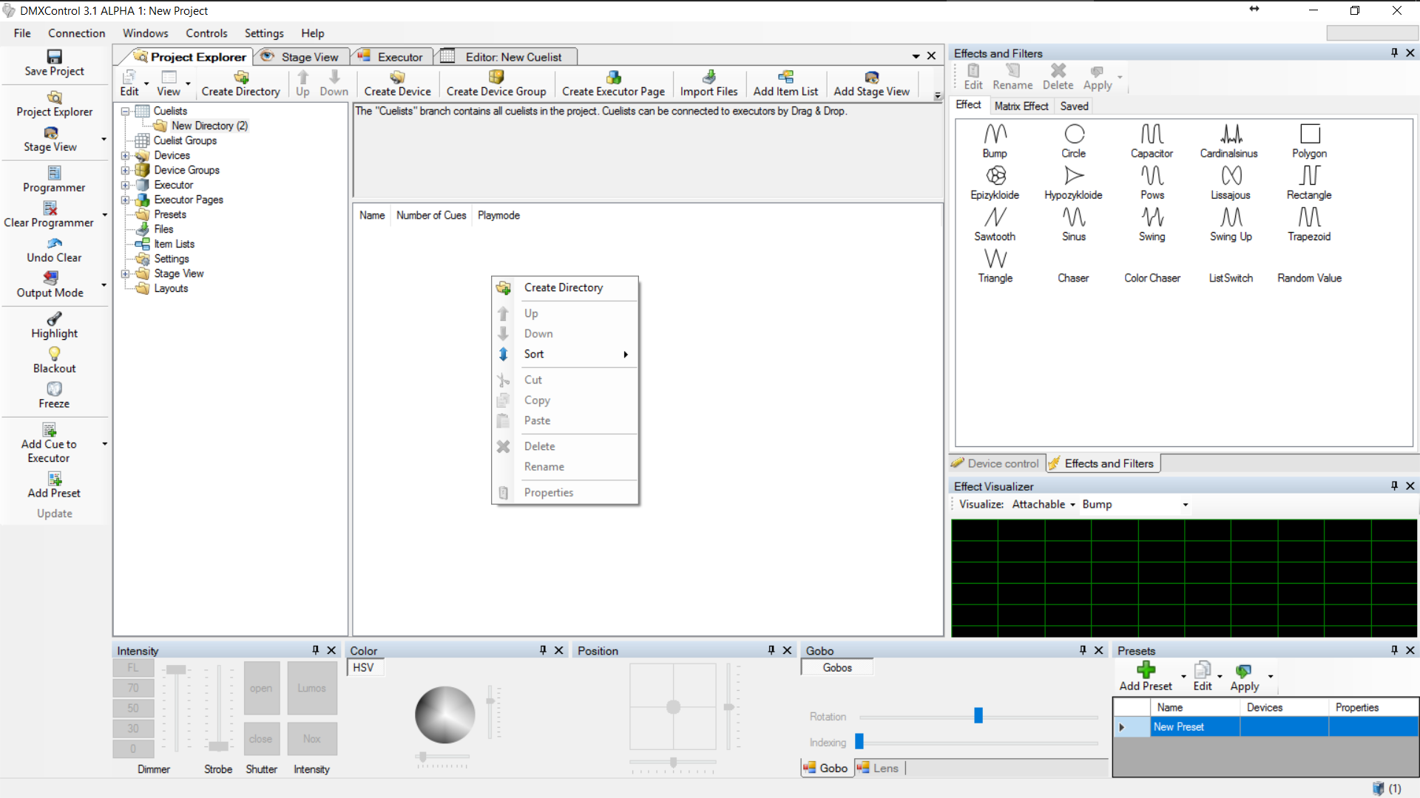Select the Lissajous effect icon

coord(1231,176)
